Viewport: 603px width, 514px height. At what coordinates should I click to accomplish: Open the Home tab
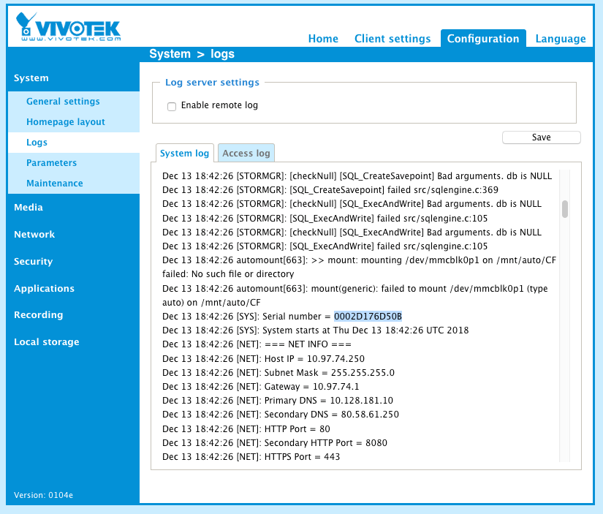(x=323, y=39)
